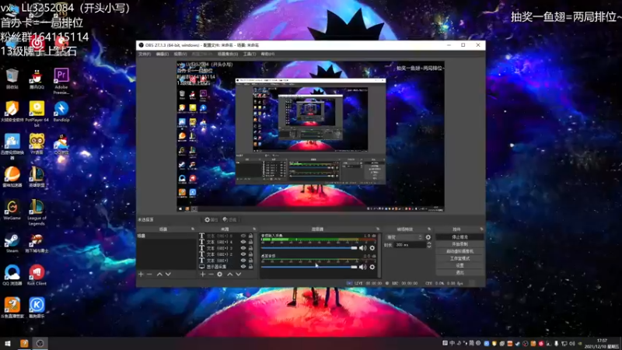Remove the selected scene with the minus icon
The width and height of the screenshot is (622, 350).
[x=149, y=275]
